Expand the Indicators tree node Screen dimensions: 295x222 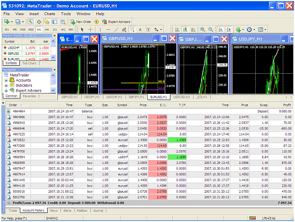click(x=6, y=85)
